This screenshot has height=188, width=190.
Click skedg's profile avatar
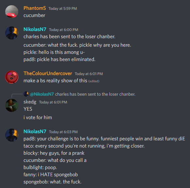pos(12,105)
